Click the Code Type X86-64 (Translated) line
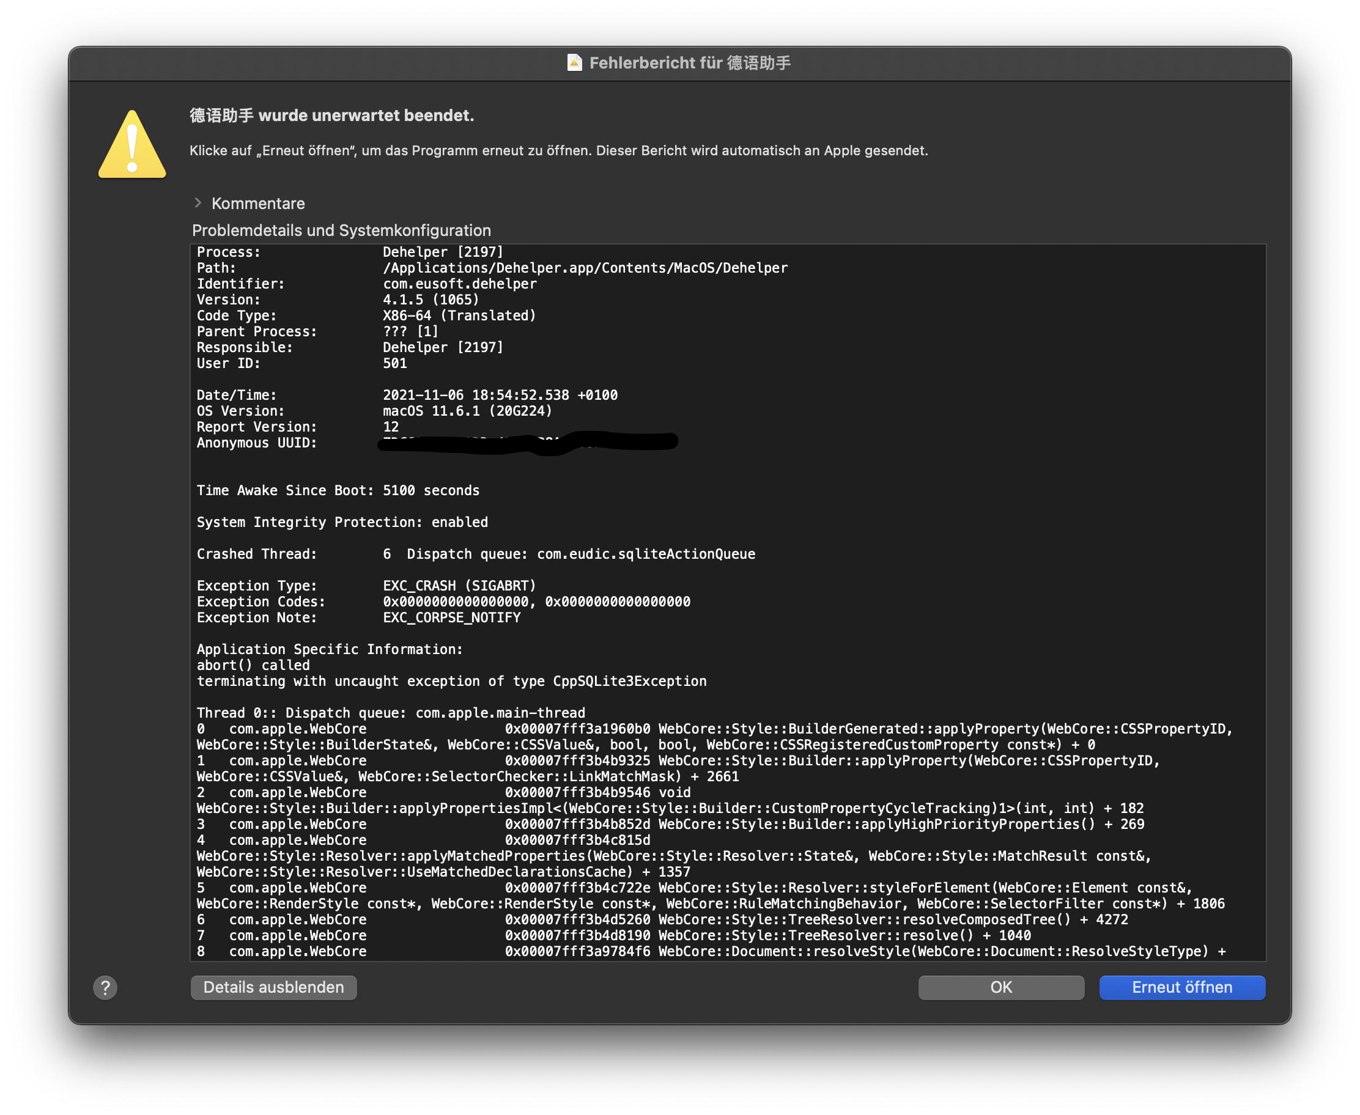 (x=366, y=316)
